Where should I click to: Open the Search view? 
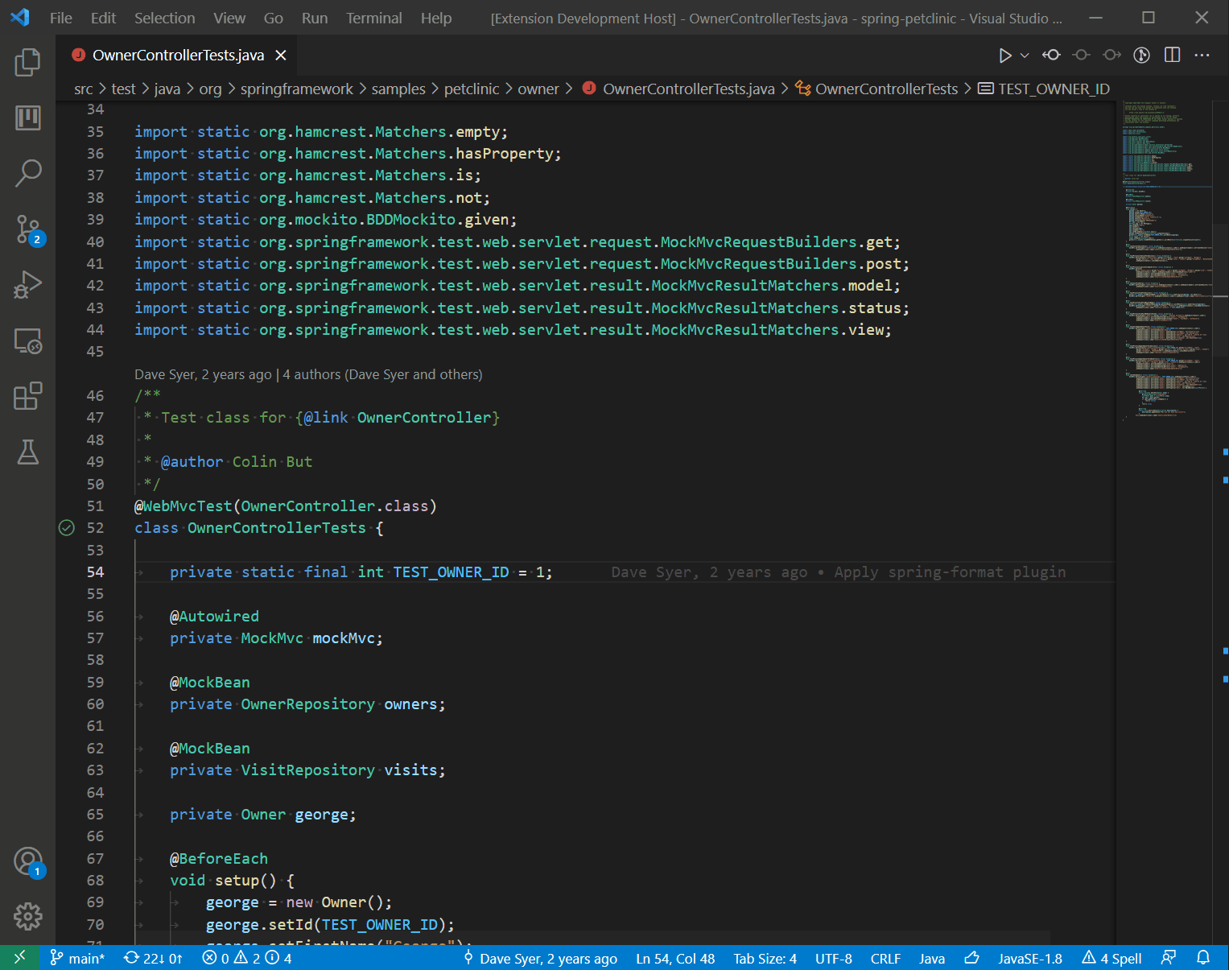(x=28, y=173)
